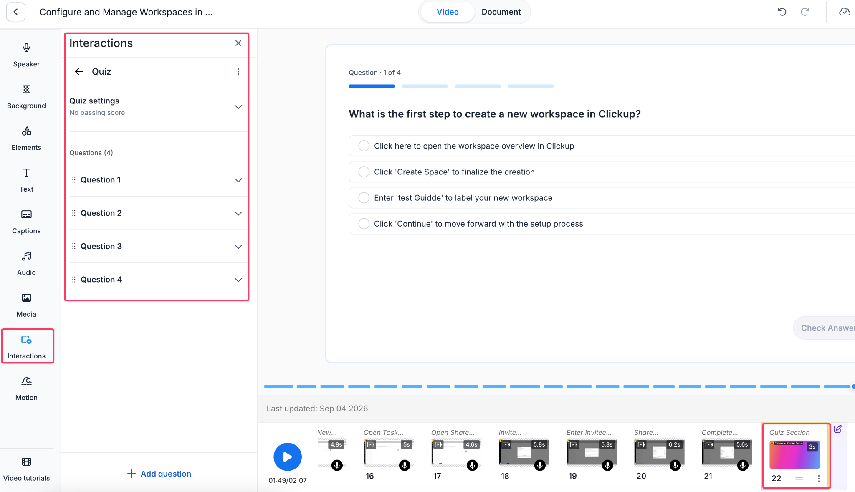
Task: Select the Open Share clip 17 thumbnail
Action: pos(456,452)
